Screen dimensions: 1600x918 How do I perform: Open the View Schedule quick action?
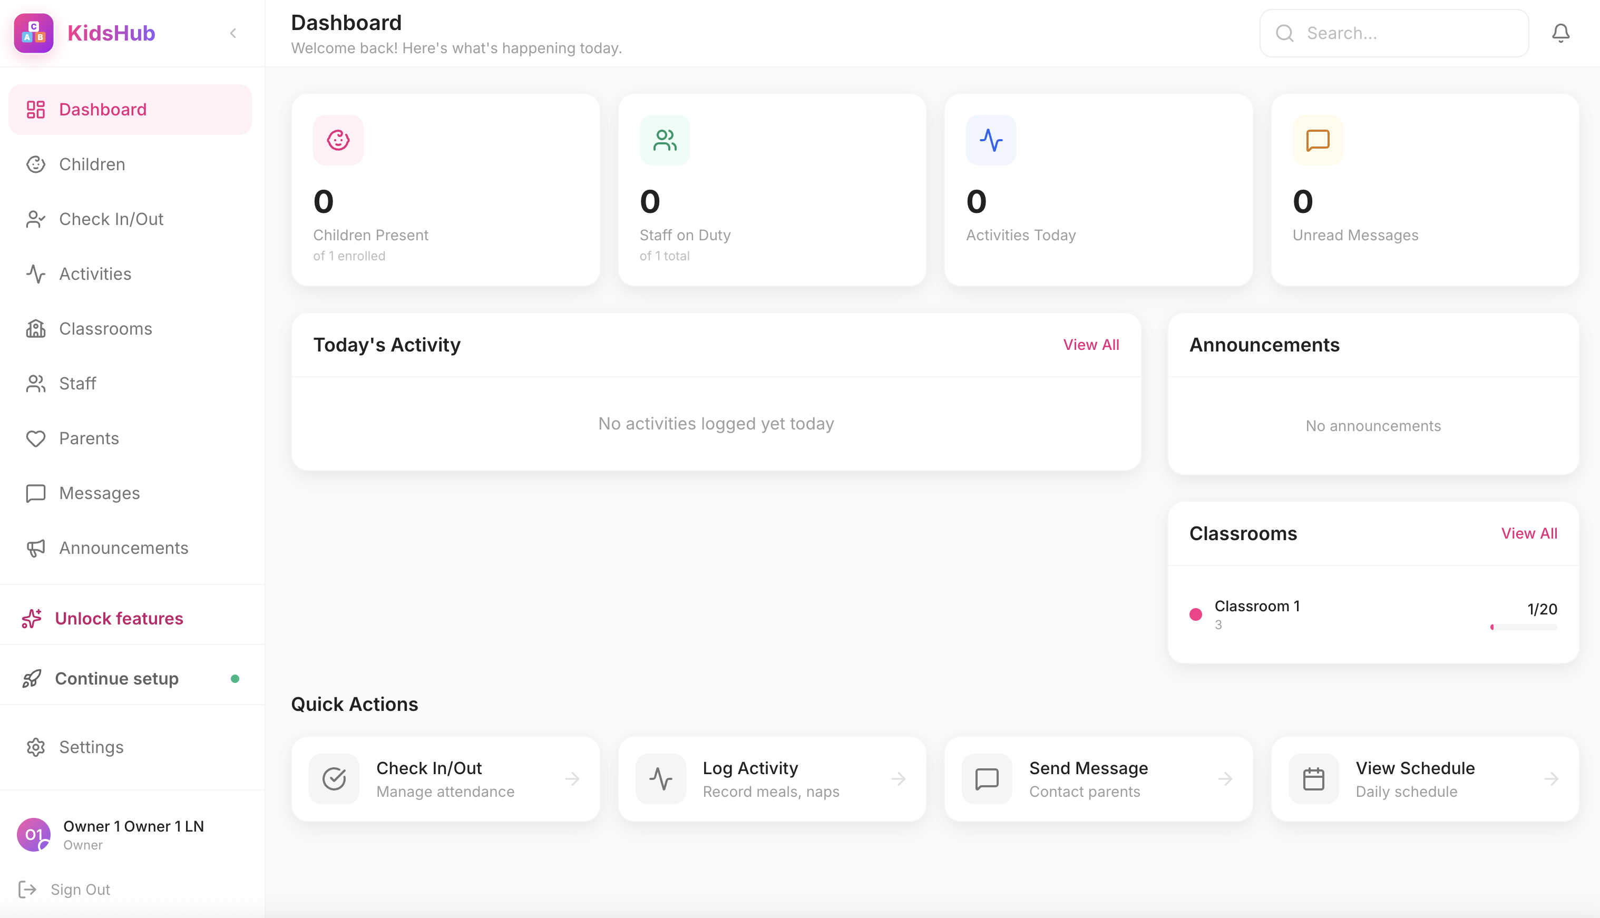pos(1426,779)
